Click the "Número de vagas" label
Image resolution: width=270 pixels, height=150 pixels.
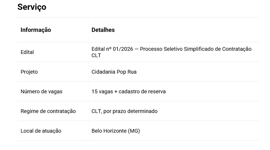tap(41, 92)
